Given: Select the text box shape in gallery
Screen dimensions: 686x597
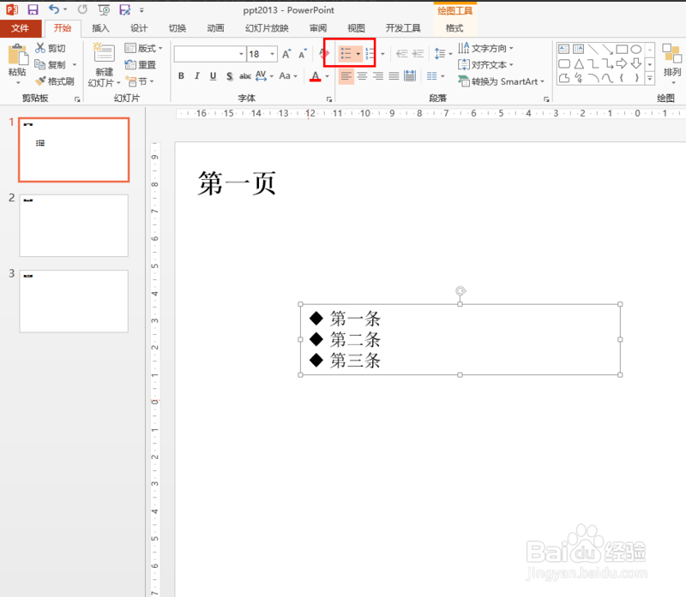Looking at the screenshot, I should (564, 49).
